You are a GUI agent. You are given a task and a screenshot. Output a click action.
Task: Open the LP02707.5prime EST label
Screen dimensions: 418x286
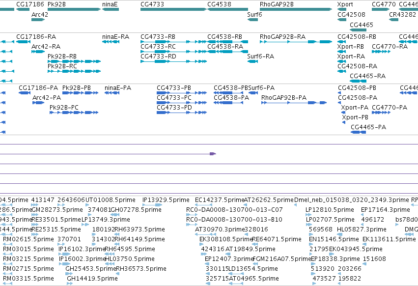point(330,220)
